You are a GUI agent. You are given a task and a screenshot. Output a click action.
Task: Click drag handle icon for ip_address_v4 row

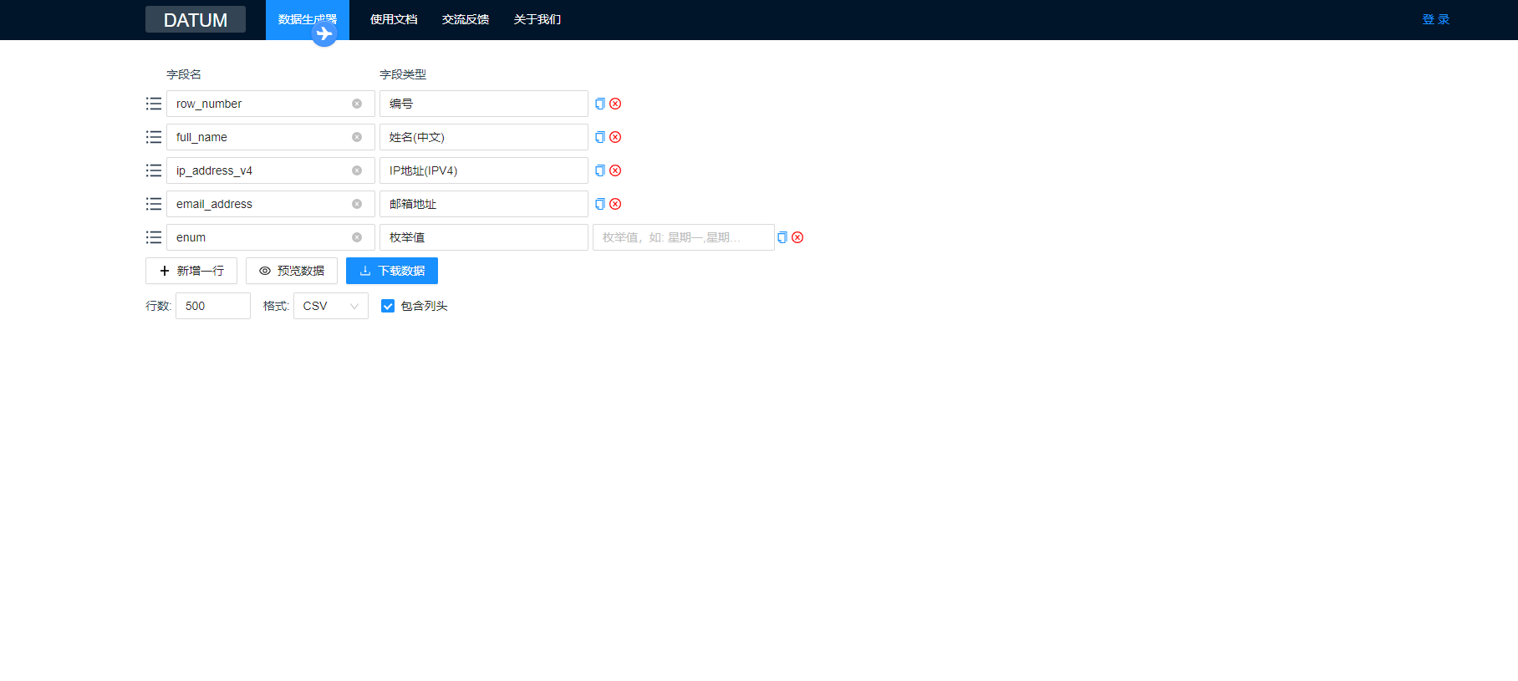(154, 170)
